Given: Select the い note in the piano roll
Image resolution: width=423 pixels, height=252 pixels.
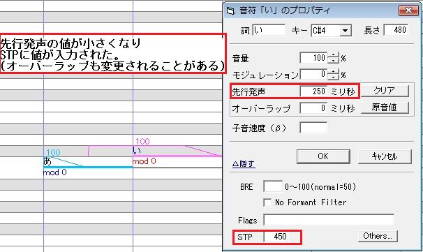Looking at the screenshot, I should 177,151.
